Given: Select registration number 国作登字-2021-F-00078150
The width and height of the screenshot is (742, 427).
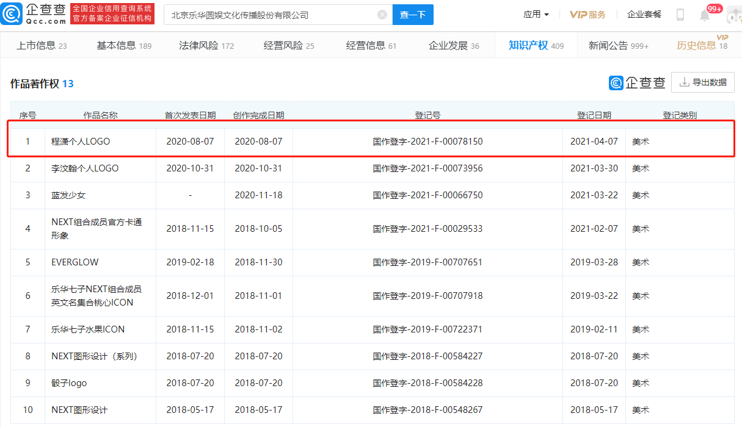Looking at the screenshot, I should coord(427,142).
